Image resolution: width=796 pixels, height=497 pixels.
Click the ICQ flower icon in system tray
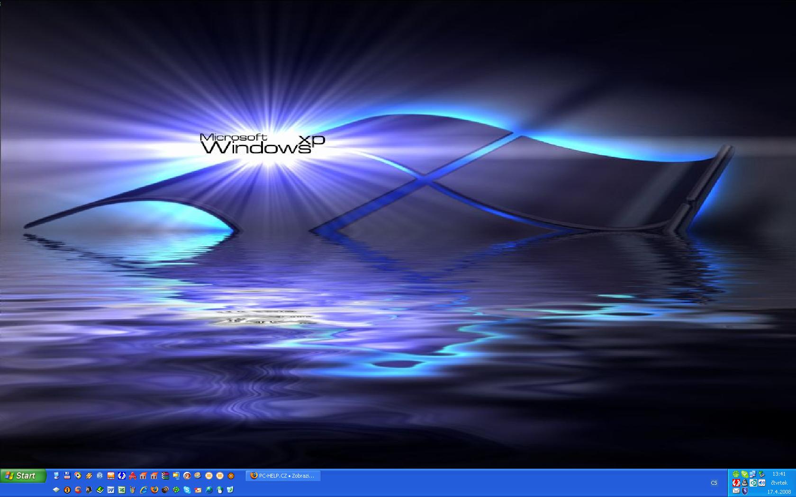pyautogui.click(x=736, y=474)
